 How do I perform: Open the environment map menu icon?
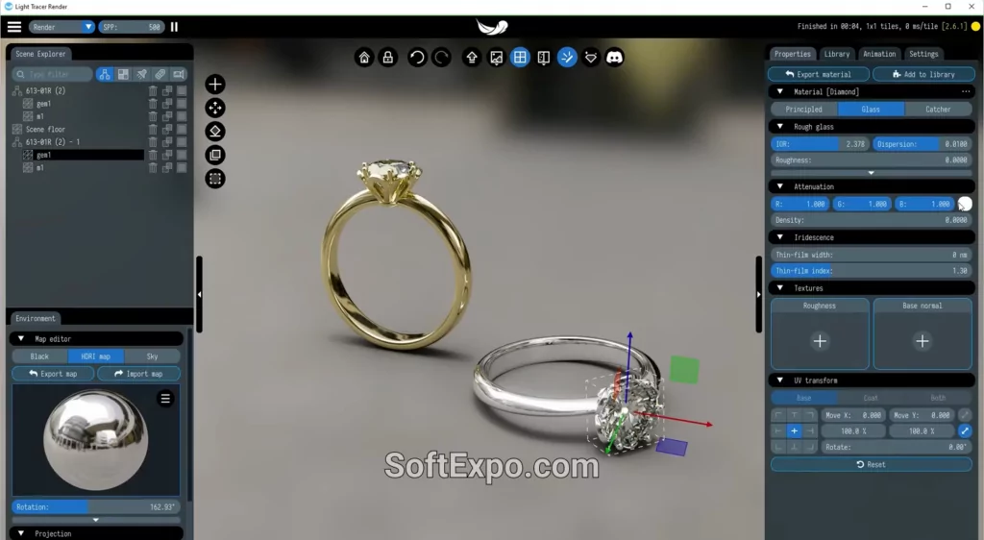[165, 399]
